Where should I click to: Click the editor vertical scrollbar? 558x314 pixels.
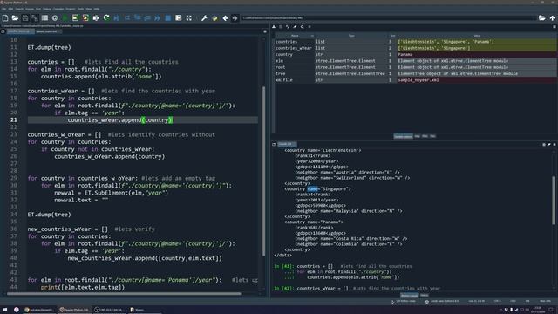click(x=263, y=171)
